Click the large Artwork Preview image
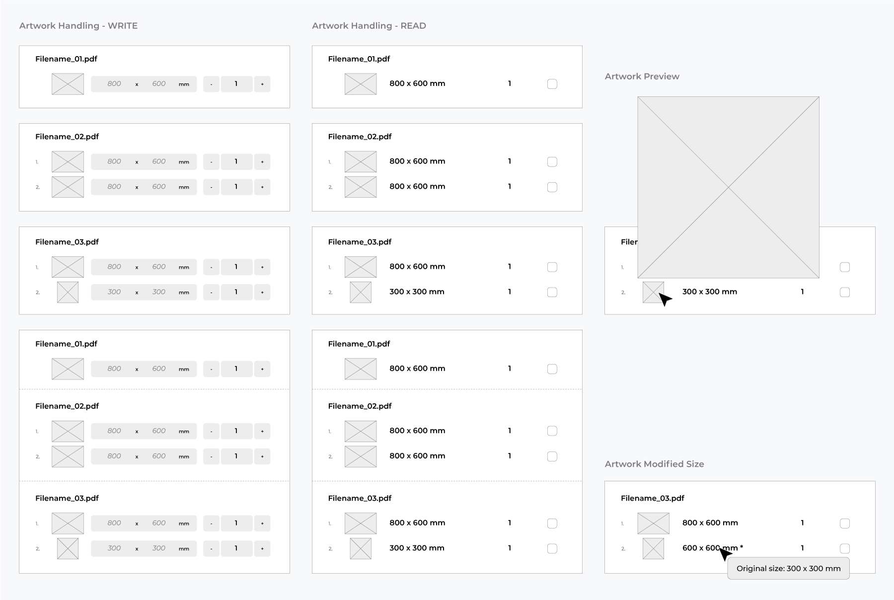 pyautogui.click(x=728, y=187)
